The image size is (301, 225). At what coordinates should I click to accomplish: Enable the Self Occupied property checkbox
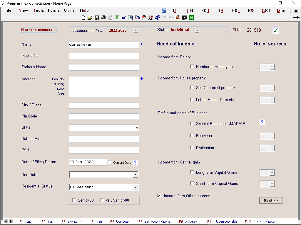[192, 88]
